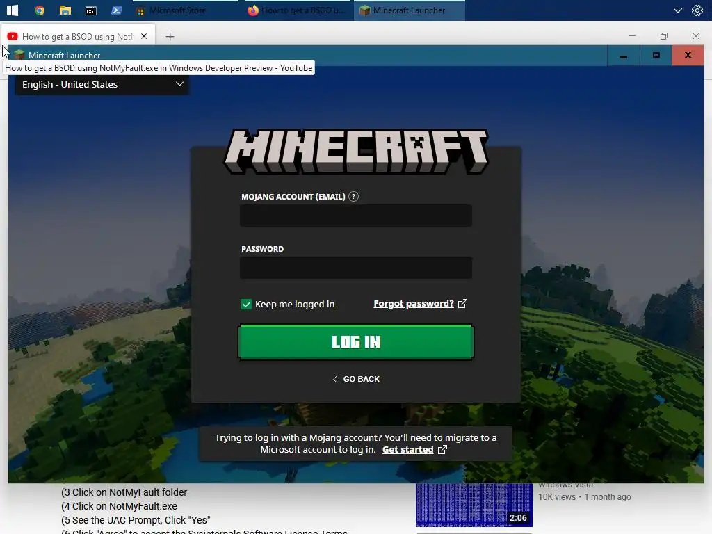Click the Minecraft Launcher title bar icon
This screenshot has height=534, width=712.
tap(19, 55)
